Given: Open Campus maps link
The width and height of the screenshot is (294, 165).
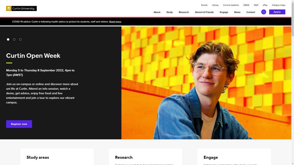Looking at the screenshot, I should [278, 5].
